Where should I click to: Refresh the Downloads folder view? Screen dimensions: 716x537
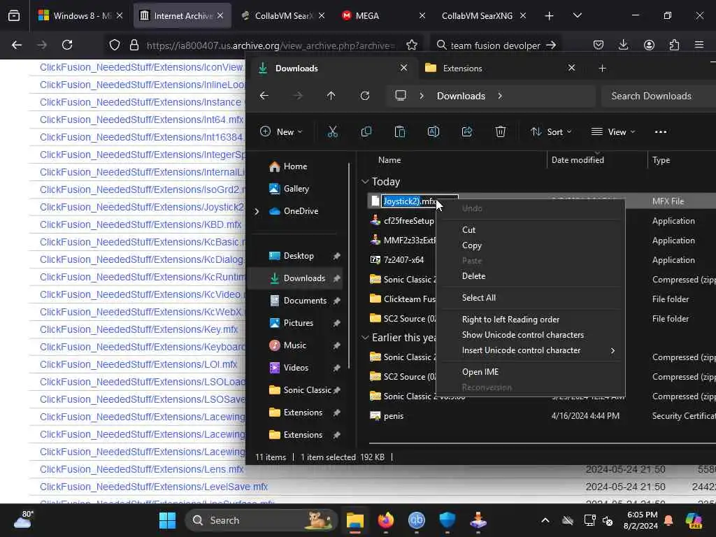365,95
